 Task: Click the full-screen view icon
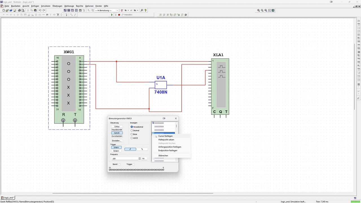[273, 10]
